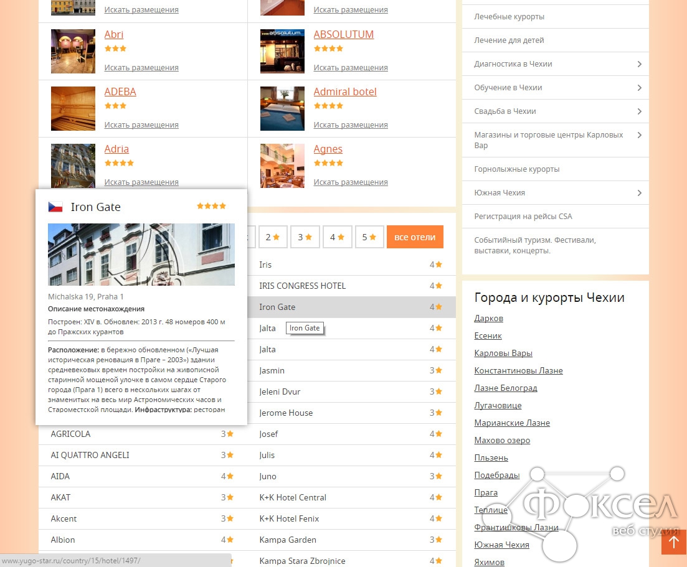This screenshot has width=687, height=567.
Task: Expand the Обучение в Чехии submenu chevron
Action: [x=639, y=88]
